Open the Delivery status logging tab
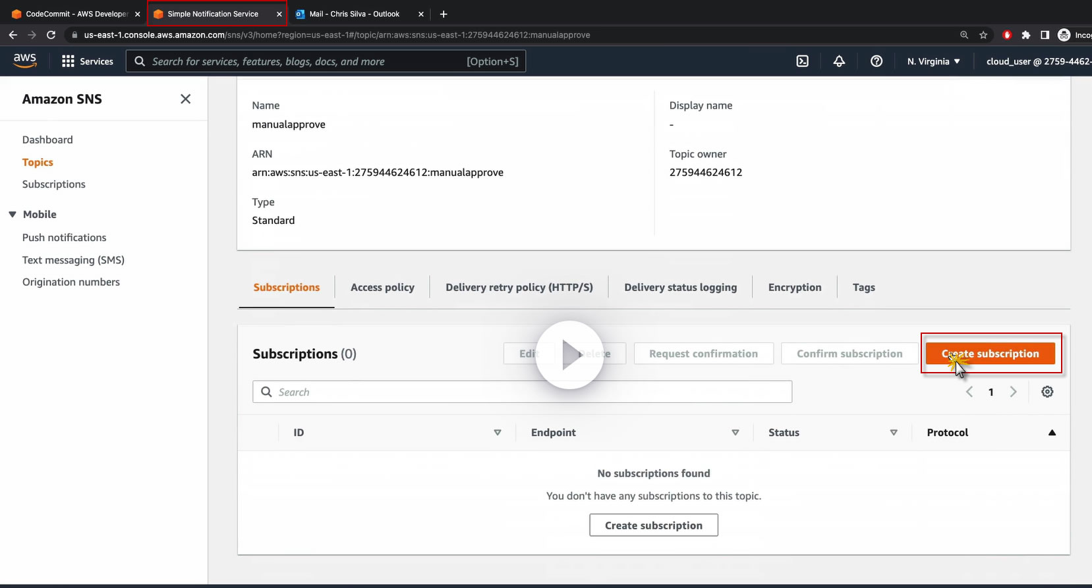 point(681,288)
